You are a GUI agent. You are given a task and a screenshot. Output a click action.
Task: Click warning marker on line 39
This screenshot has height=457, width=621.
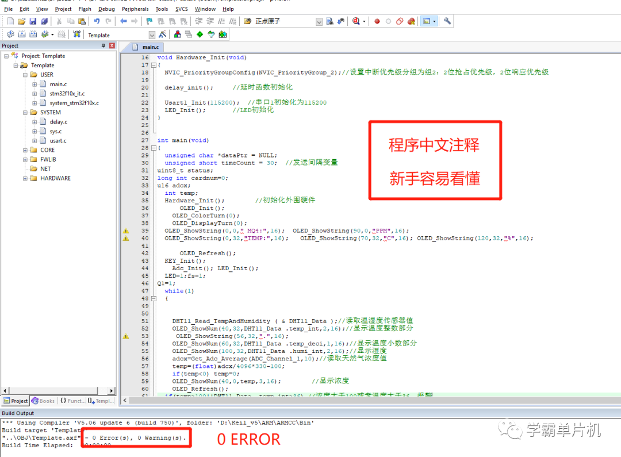(125, 231)
